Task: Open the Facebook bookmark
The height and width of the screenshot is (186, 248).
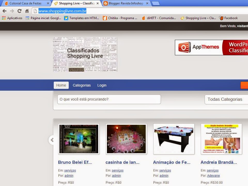Action: 228,18
